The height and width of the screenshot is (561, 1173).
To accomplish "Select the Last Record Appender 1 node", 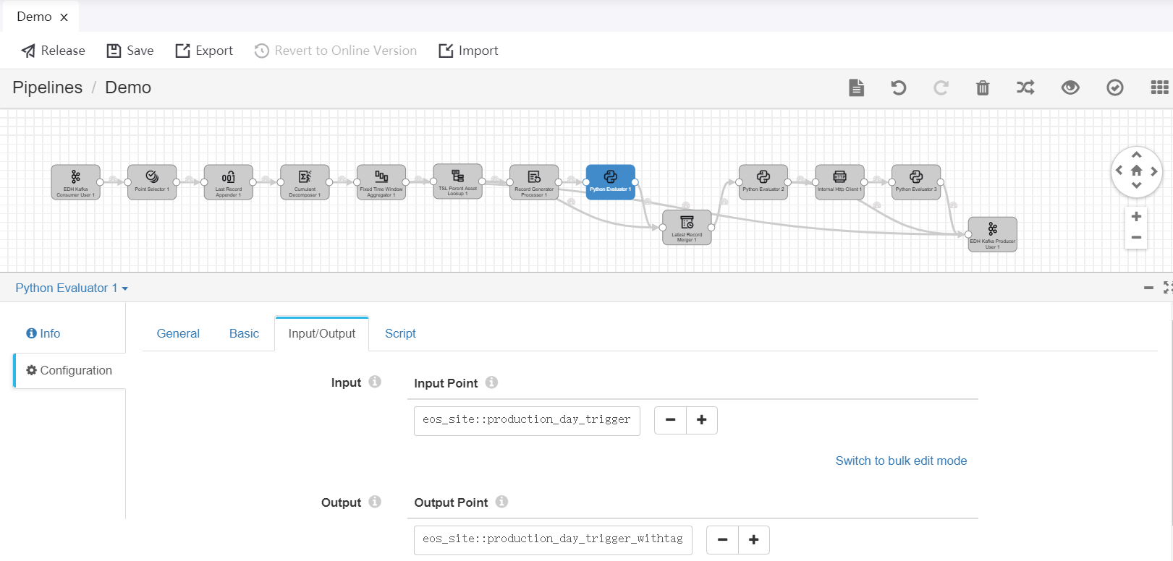I will (x=228, y=182).
